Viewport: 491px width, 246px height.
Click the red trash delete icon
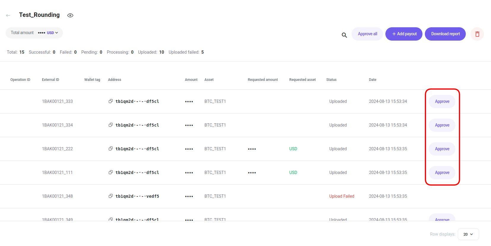pos(477,34)
